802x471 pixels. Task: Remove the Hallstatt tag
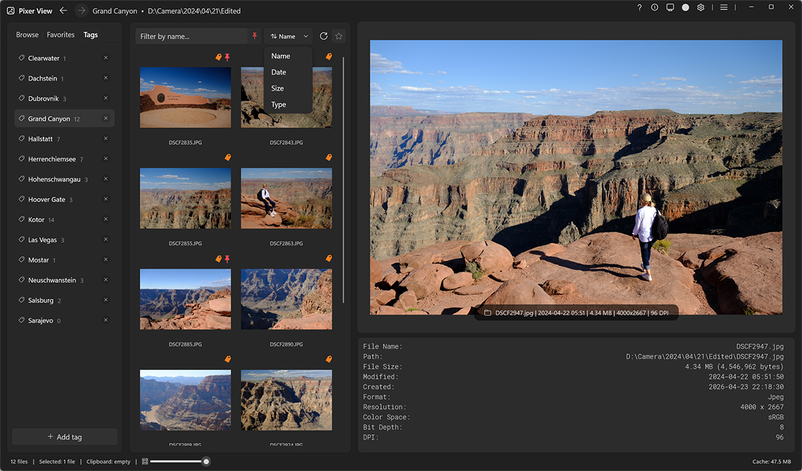[106, 139]
